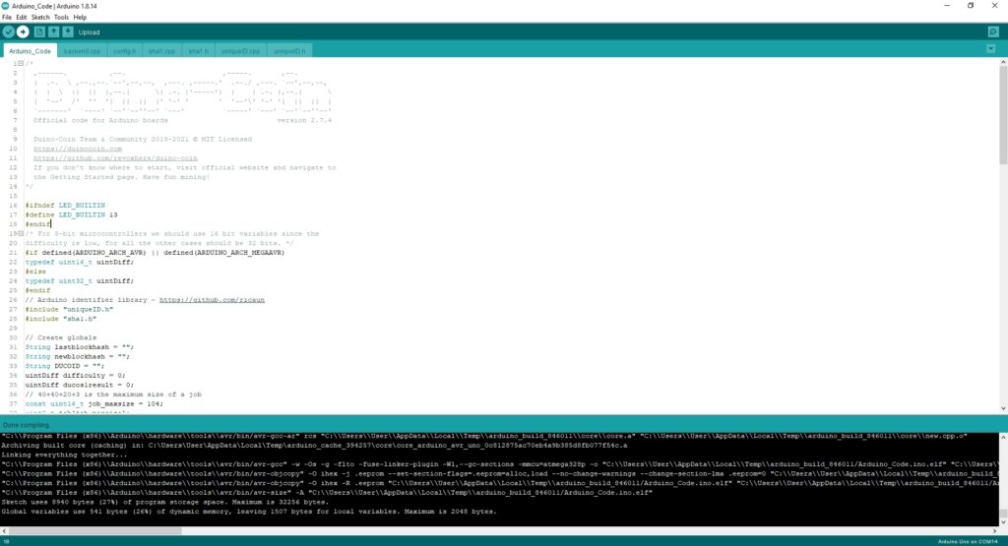
Task: Minimize the Arduino window
Action: pos(946,6)
